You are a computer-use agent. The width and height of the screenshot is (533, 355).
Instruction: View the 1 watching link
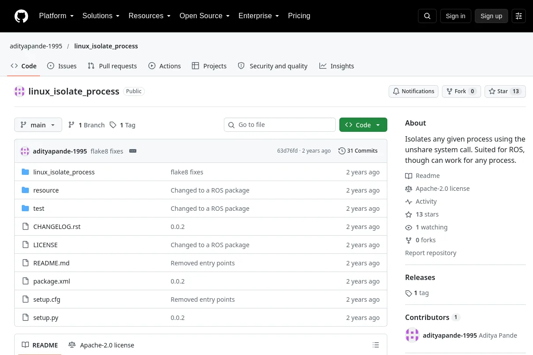click(426, 227)
